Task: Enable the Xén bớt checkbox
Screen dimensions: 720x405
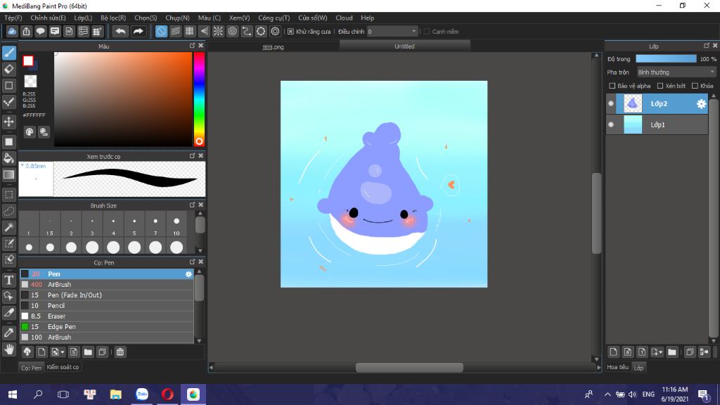Action: pyautogui.click(x=660, y=86)
